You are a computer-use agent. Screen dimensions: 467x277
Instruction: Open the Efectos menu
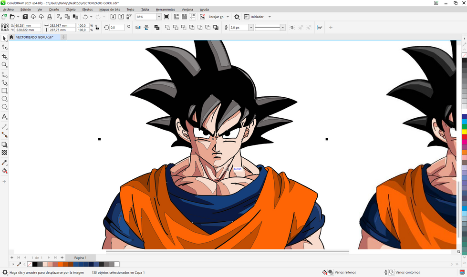[88, 10]
